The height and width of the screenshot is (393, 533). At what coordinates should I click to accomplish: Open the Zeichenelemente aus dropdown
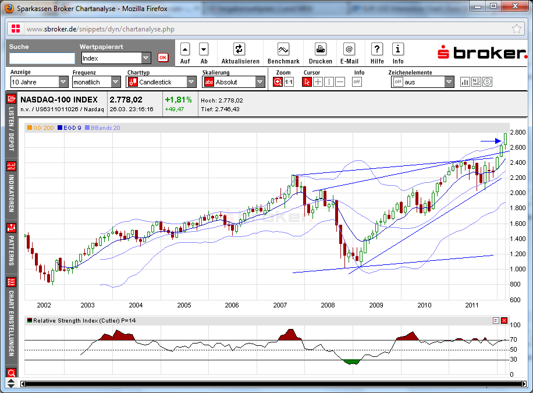[x=422, y=82]
